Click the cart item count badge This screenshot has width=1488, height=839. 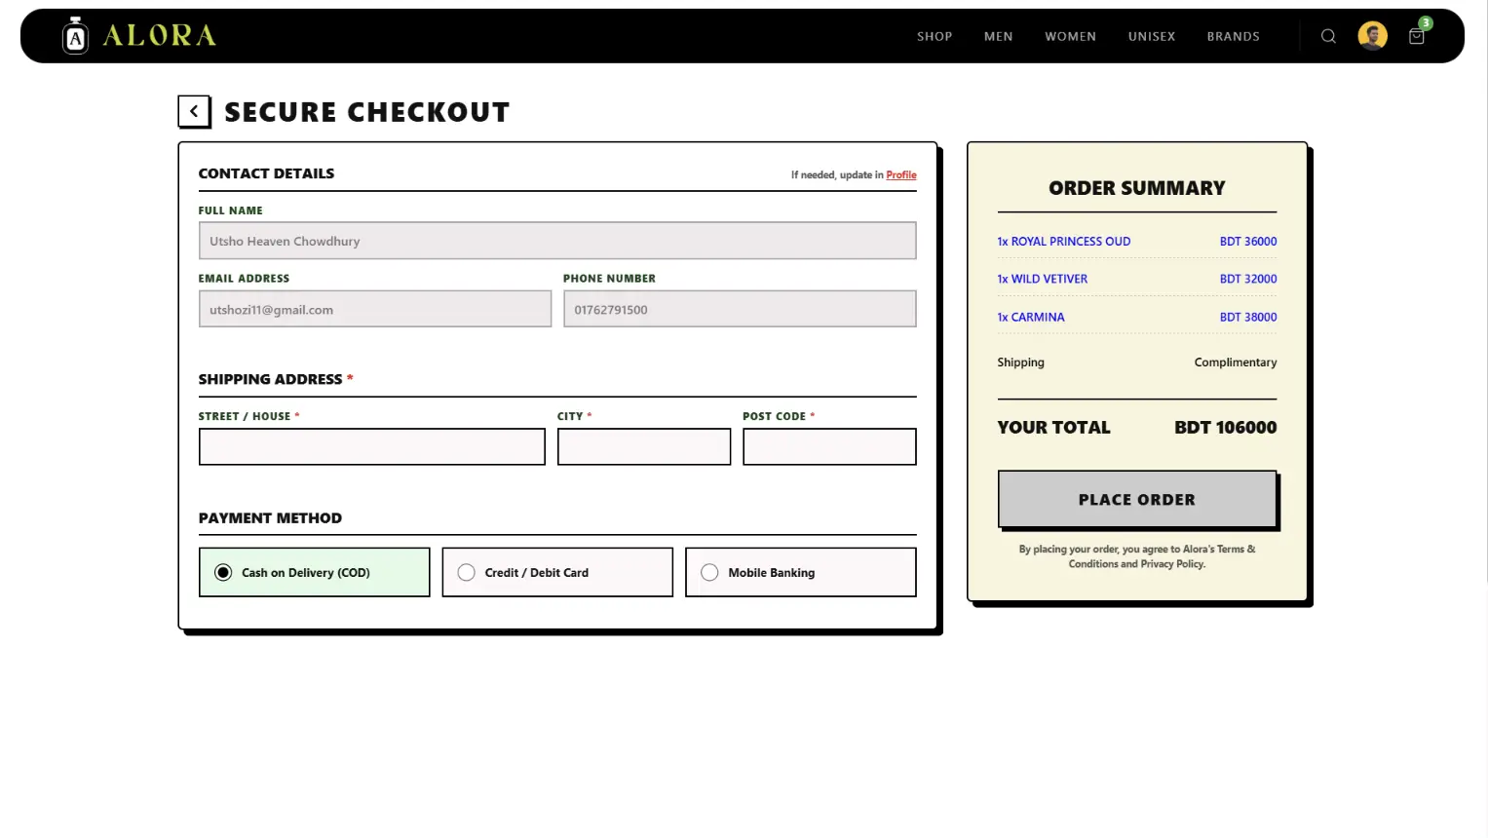tap(1425, 23)
